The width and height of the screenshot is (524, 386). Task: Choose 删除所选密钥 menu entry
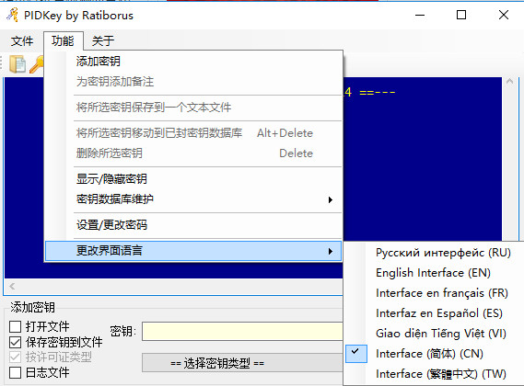click(193, 153)
